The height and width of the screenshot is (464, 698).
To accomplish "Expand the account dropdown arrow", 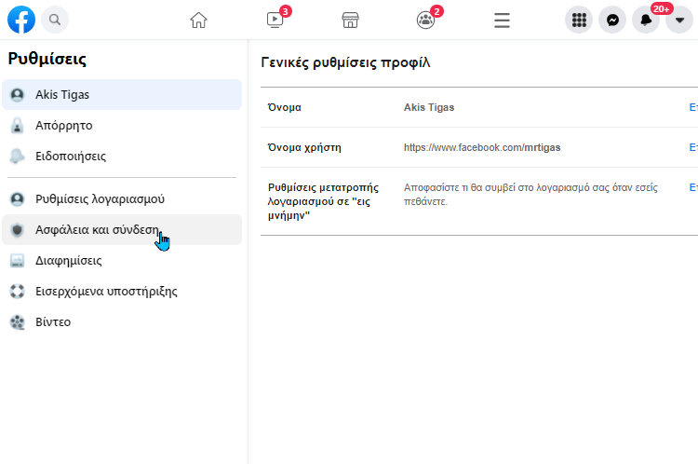I will pos(679,20).
